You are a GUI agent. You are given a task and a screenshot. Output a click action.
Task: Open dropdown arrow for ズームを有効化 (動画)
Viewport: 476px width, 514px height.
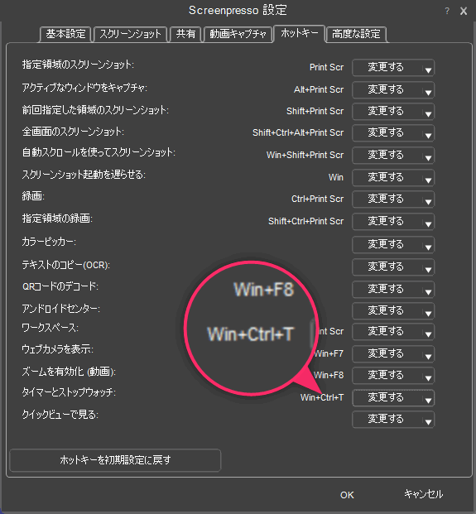click(428, 378)
